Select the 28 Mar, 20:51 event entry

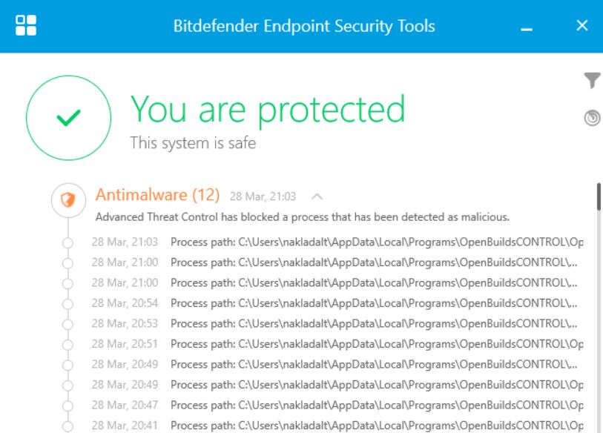(337, 344)
